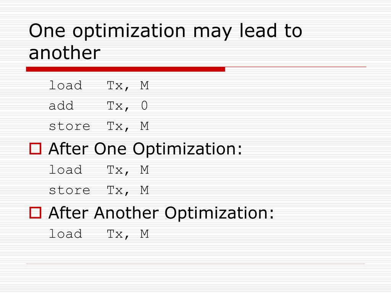The width and height of the screenshot is (391, 293).
Task: Click the thin red line right of the bar
Action: pyautogui.click(x=296, y=67)
